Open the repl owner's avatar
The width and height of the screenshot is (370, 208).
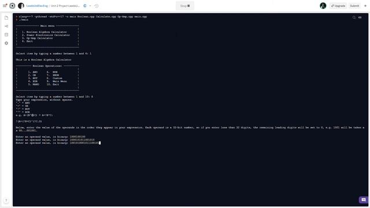point(21,6)
